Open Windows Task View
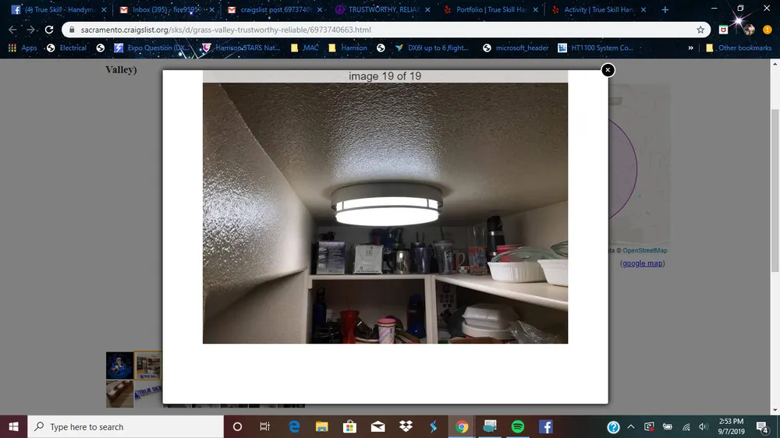The width and height of the screenshot is (780, 438). pos(265,426)
